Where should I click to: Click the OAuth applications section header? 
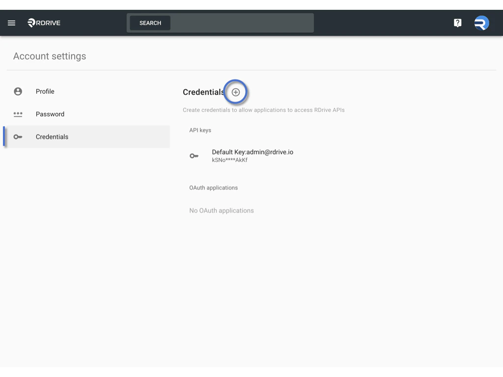pos(214,188)
